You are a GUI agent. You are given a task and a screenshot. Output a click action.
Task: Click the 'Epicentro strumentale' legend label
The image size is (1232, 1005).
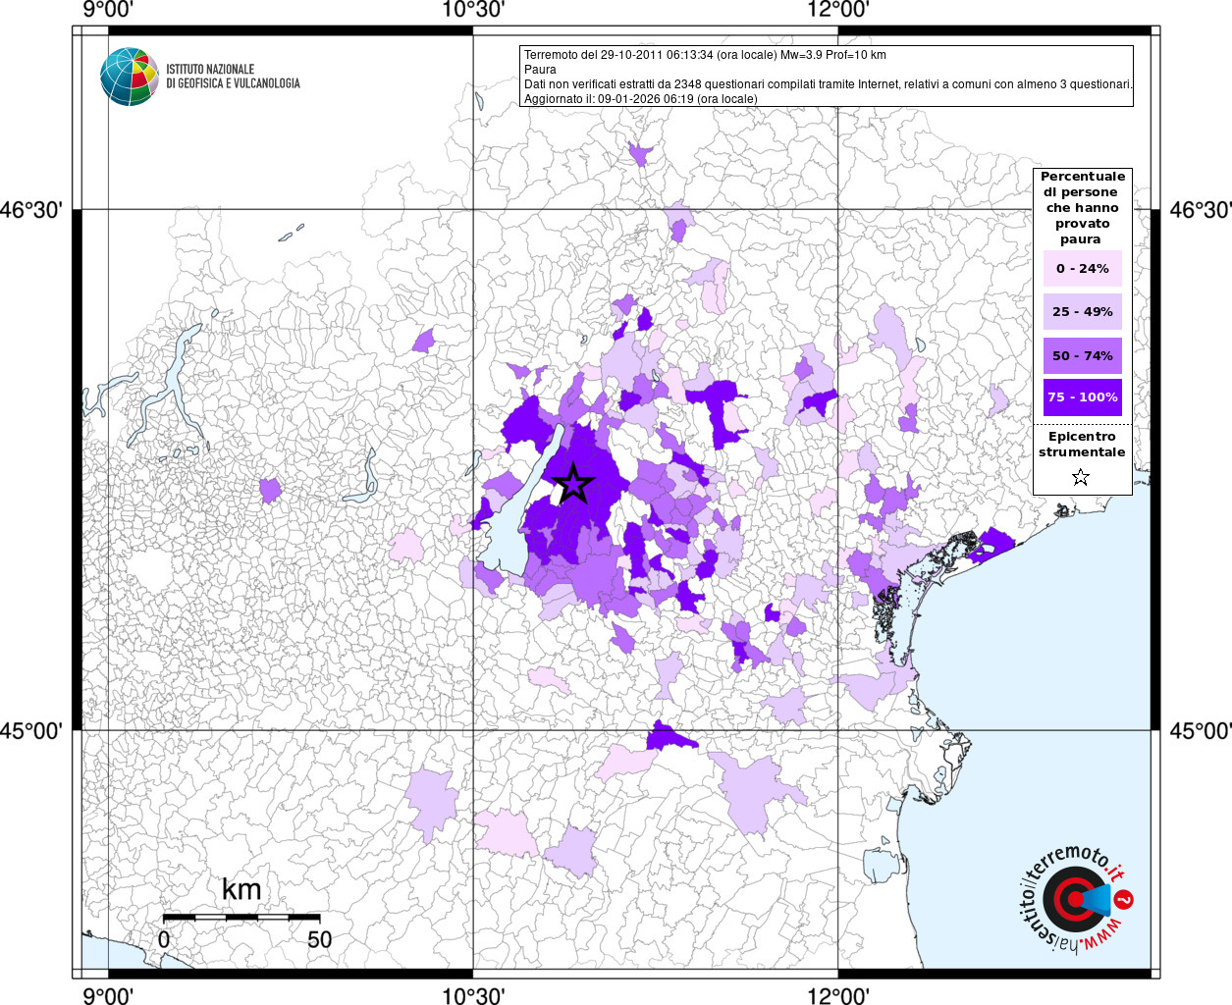tap(1082, 444)
